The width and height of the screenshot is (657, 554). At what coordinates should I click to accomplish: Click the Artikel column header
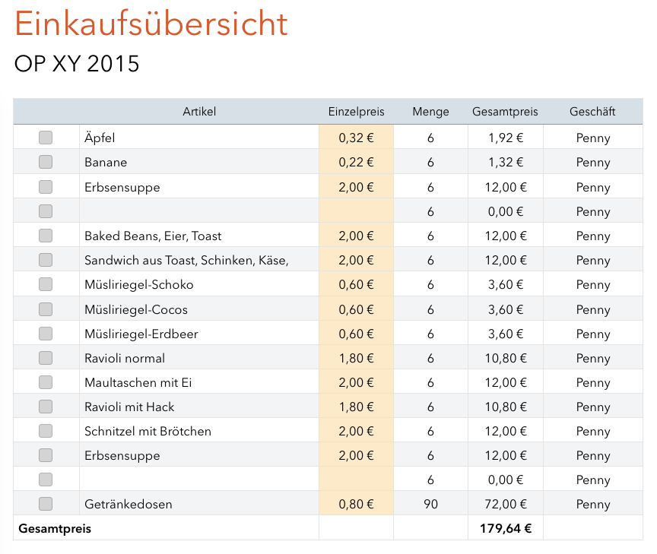point(199,112)
